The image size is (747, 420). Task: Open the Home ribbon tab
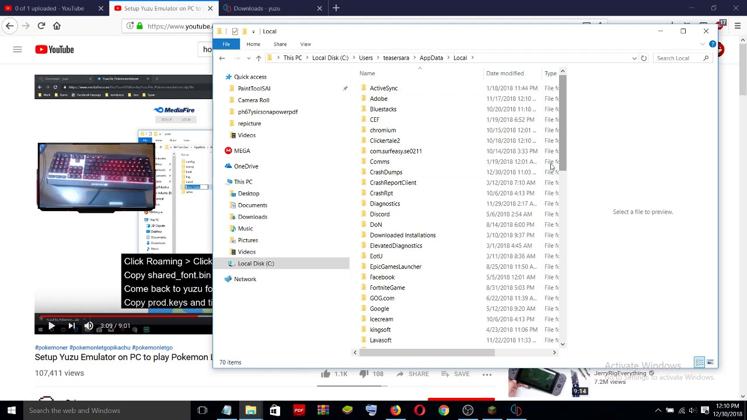coord(253,44)
